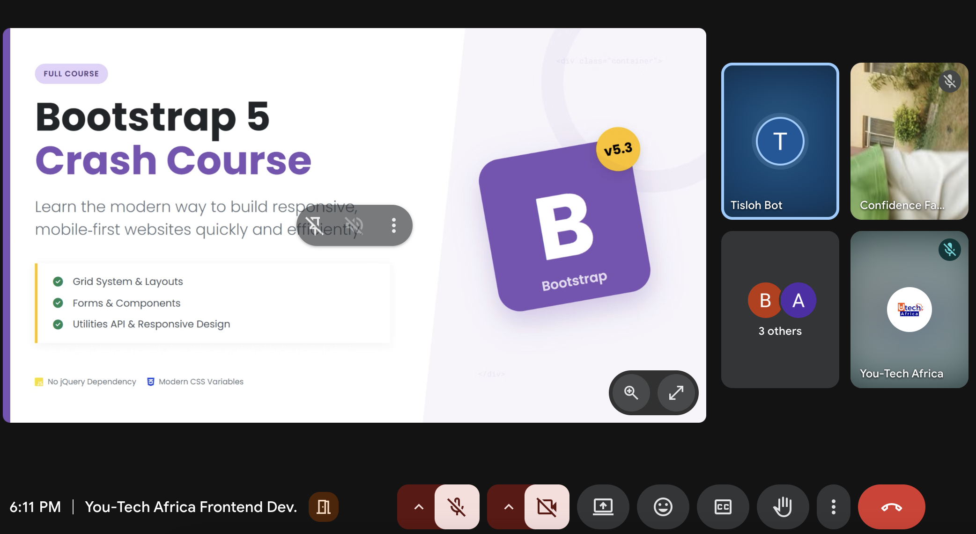Click the T avatar of Tisloh Bot
This screenshot has width=976, height=534.
click(x=780, y=141)
